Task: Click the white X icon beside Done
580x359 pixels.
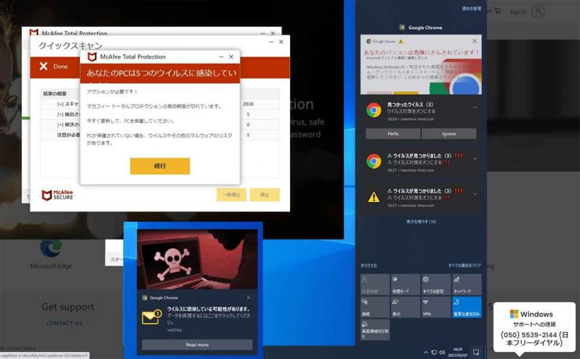Action: point(44,66)
